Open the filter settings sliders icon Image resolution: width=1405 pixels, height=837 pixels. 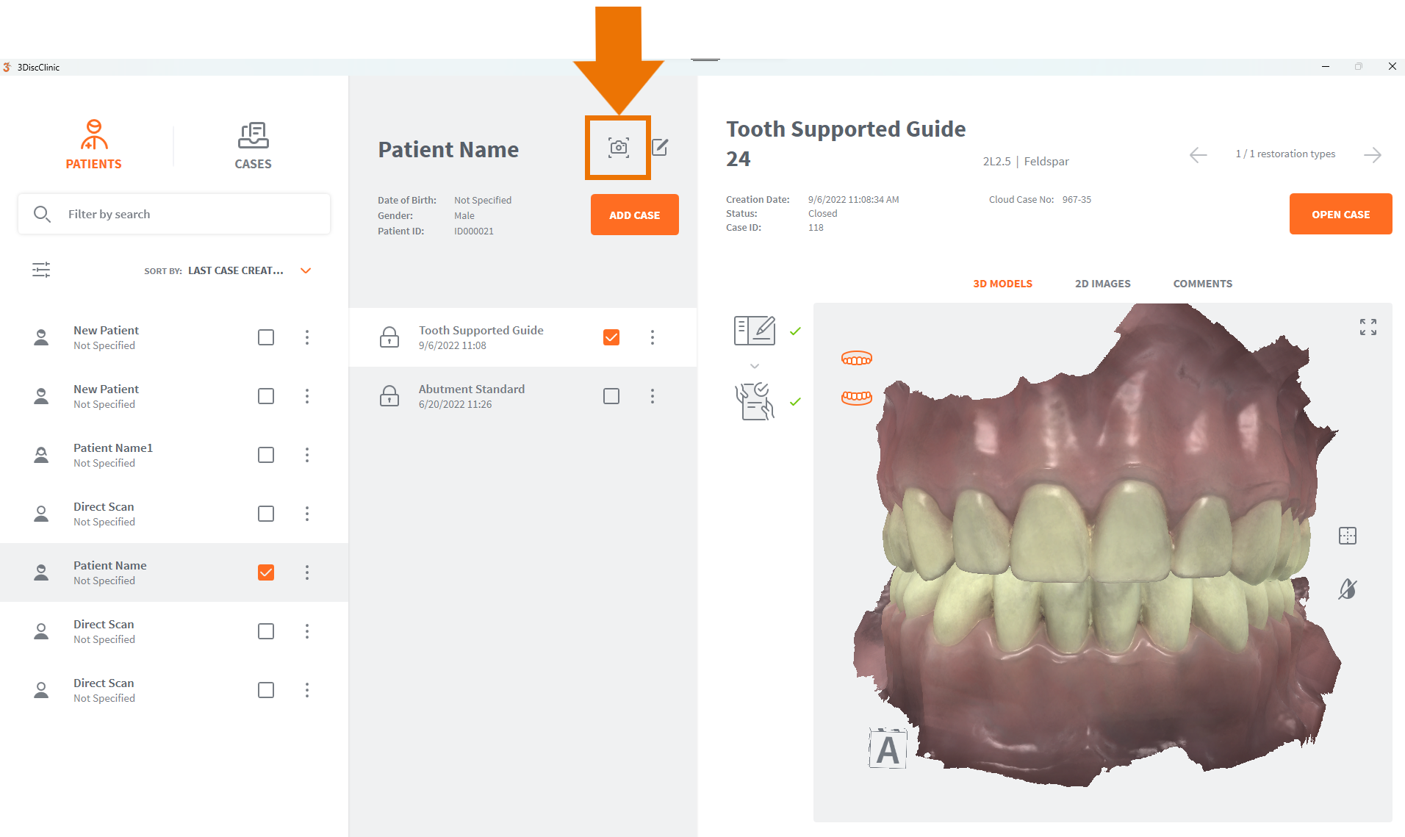tap(41, 270)
